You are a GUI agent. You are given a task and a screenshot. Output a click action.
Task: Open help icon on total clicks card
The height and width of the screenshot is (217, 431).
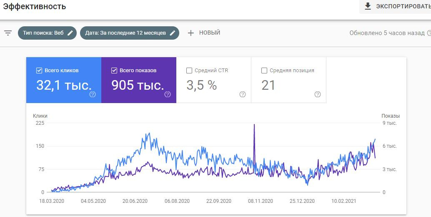pyautogui.click(x=93, y=94)
